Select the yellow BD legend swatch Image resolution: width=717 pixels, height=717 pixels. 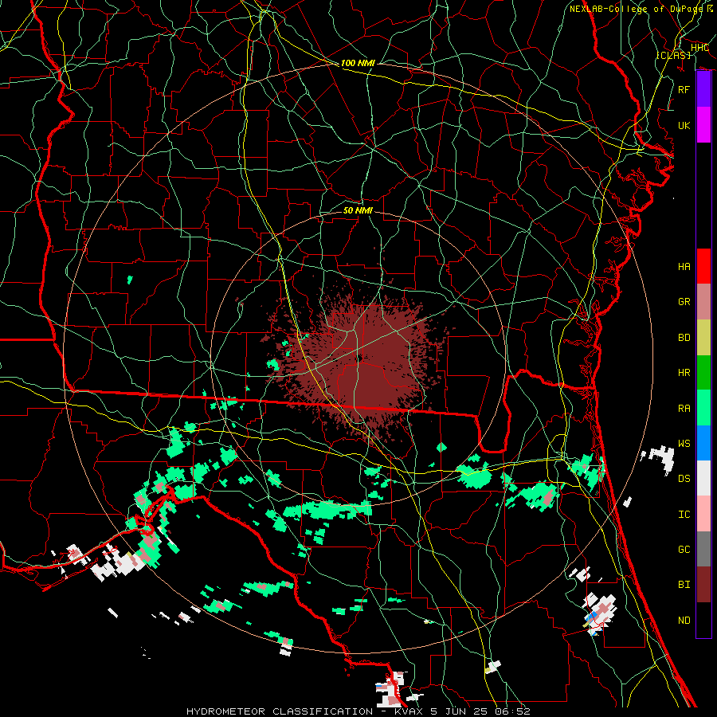[703, 337]
